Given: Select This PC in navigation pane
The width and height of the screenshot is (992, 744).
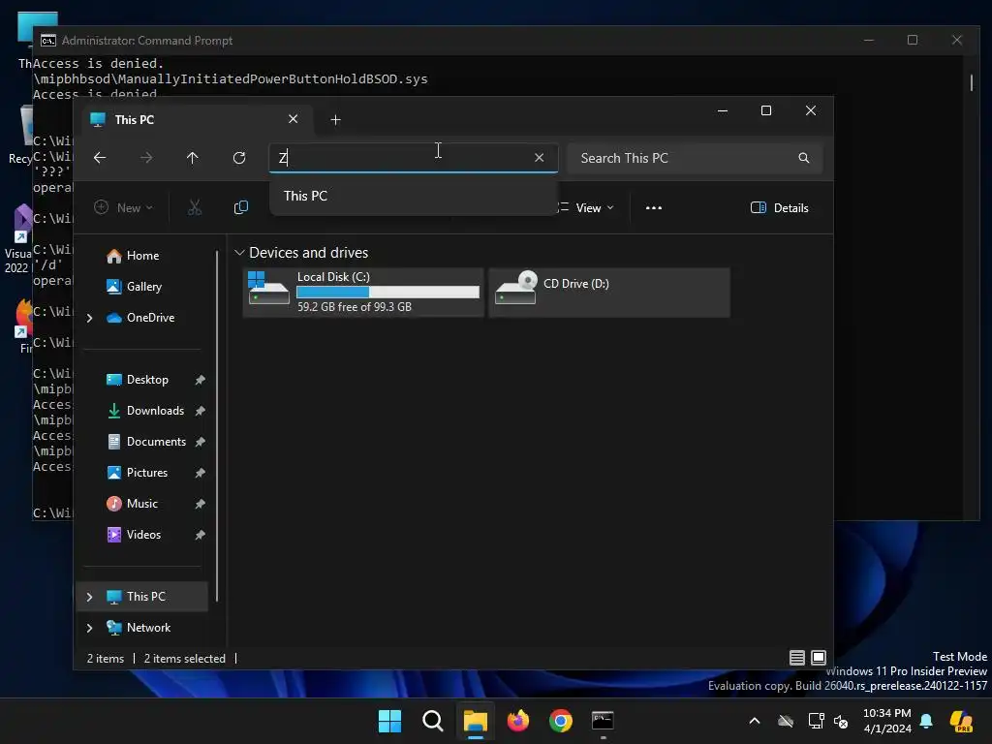Looking at the screenshot, I should 143,597.
